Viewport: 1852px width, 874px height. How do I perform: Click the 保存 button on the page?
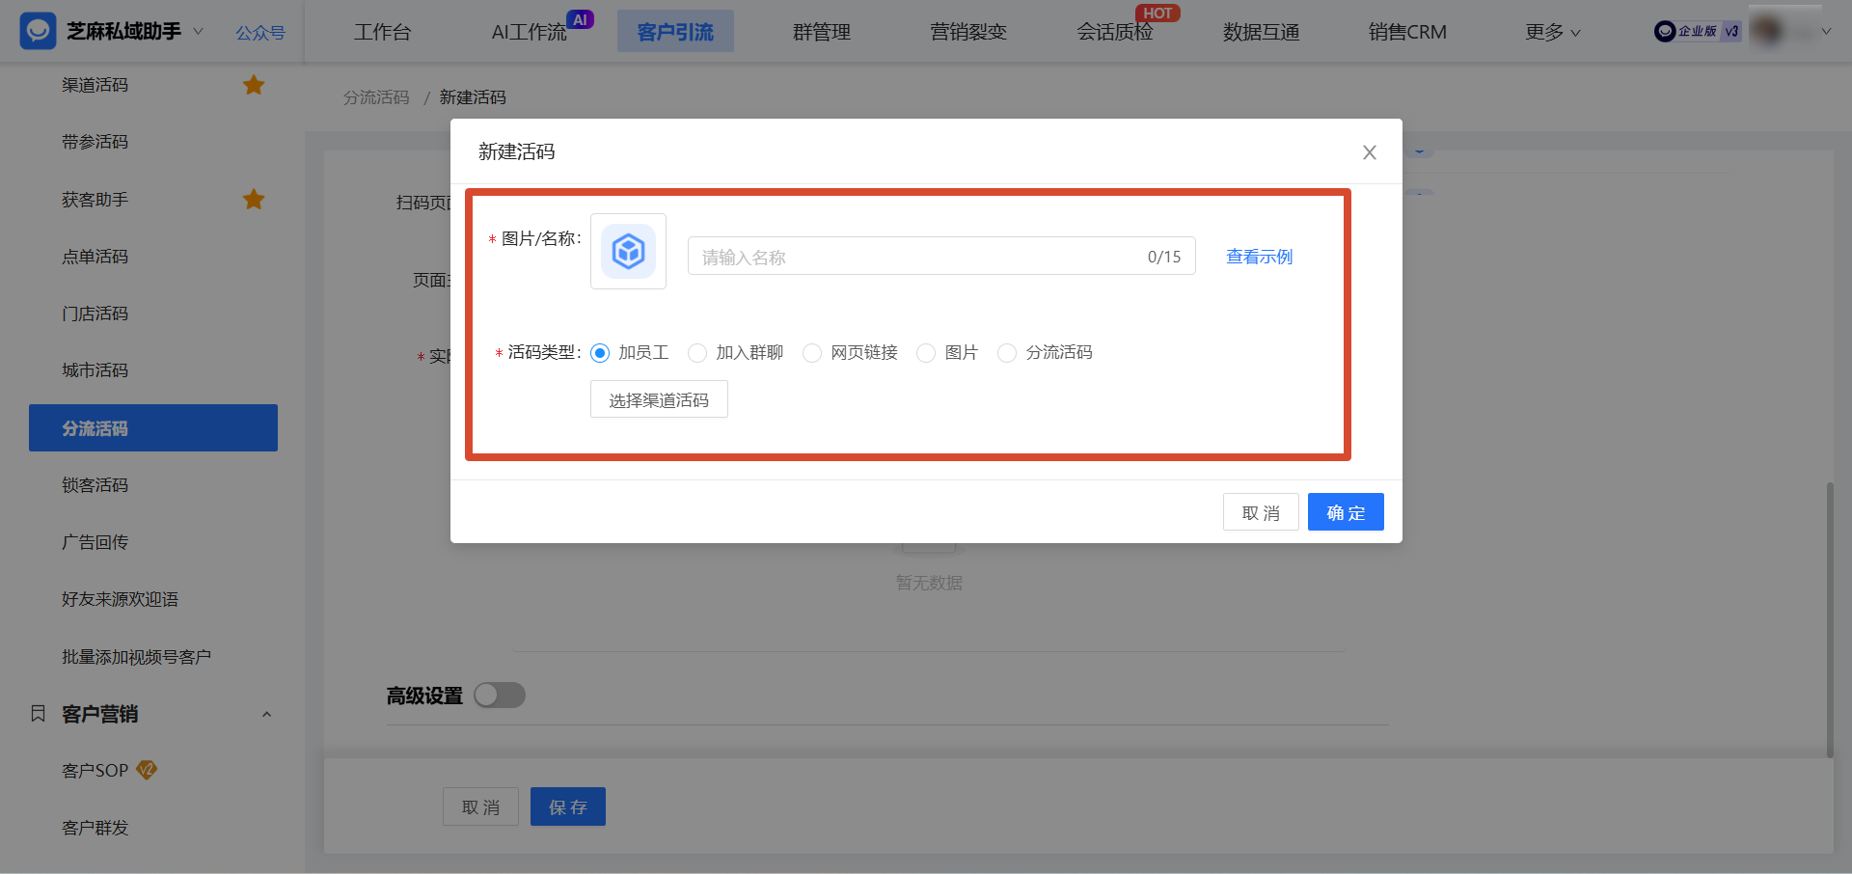(568, 806)
